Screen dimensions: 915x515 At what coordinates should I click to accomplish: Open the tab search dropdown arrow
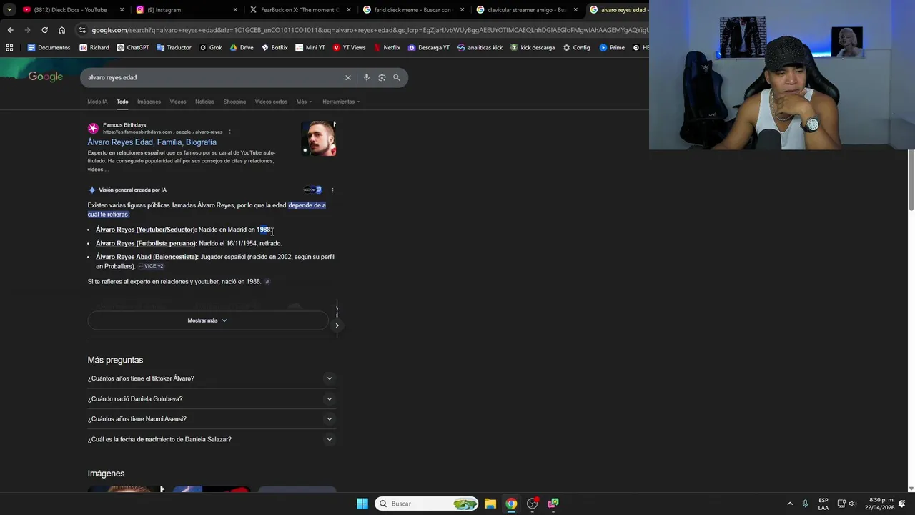tap(9, 10)
